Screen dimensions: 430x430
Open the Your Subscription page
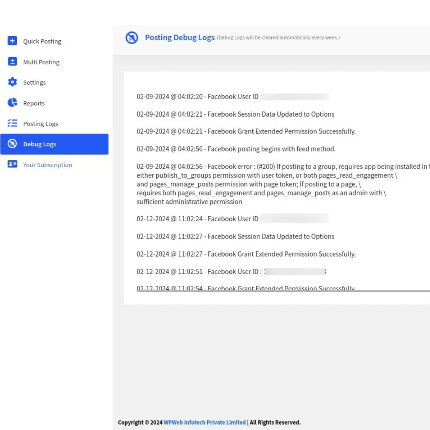(x=47, y=165)
